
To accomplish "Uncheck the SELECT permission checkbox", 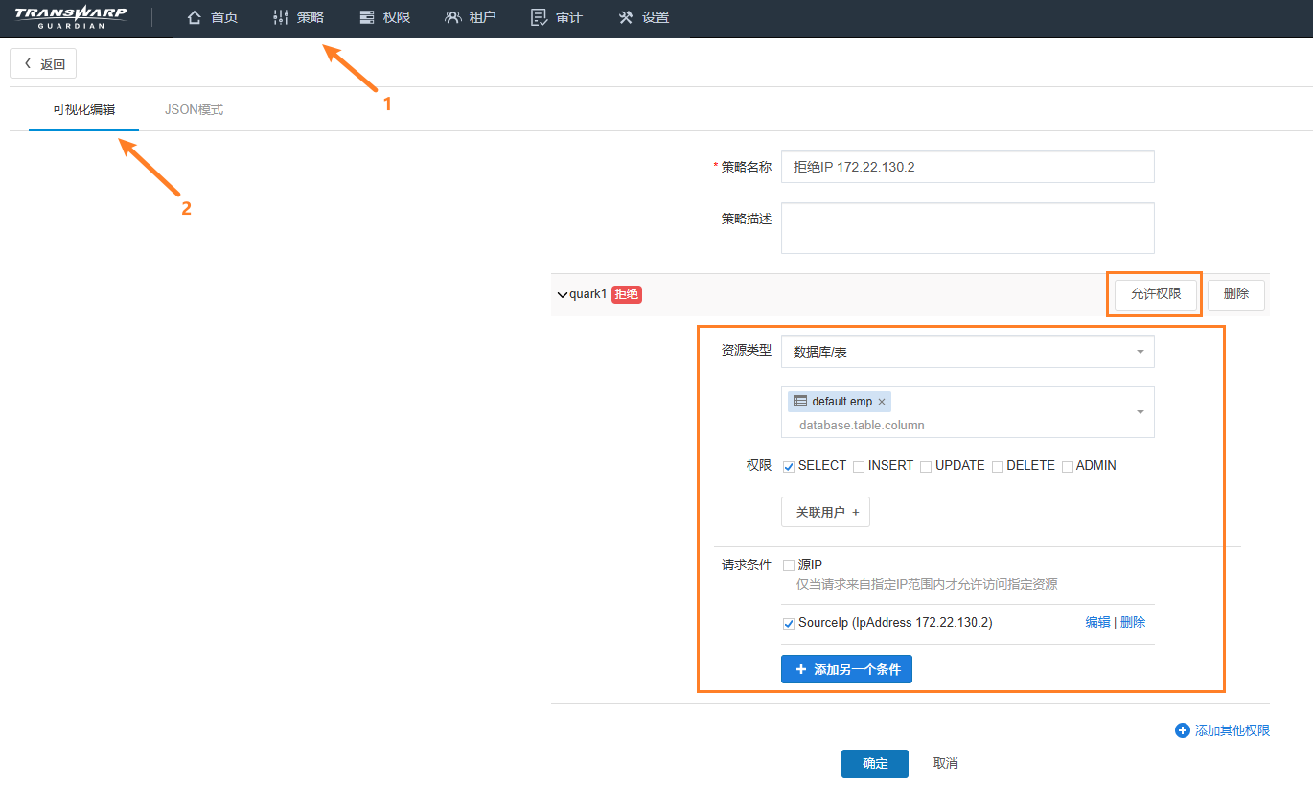I will [x=789, y=467].
